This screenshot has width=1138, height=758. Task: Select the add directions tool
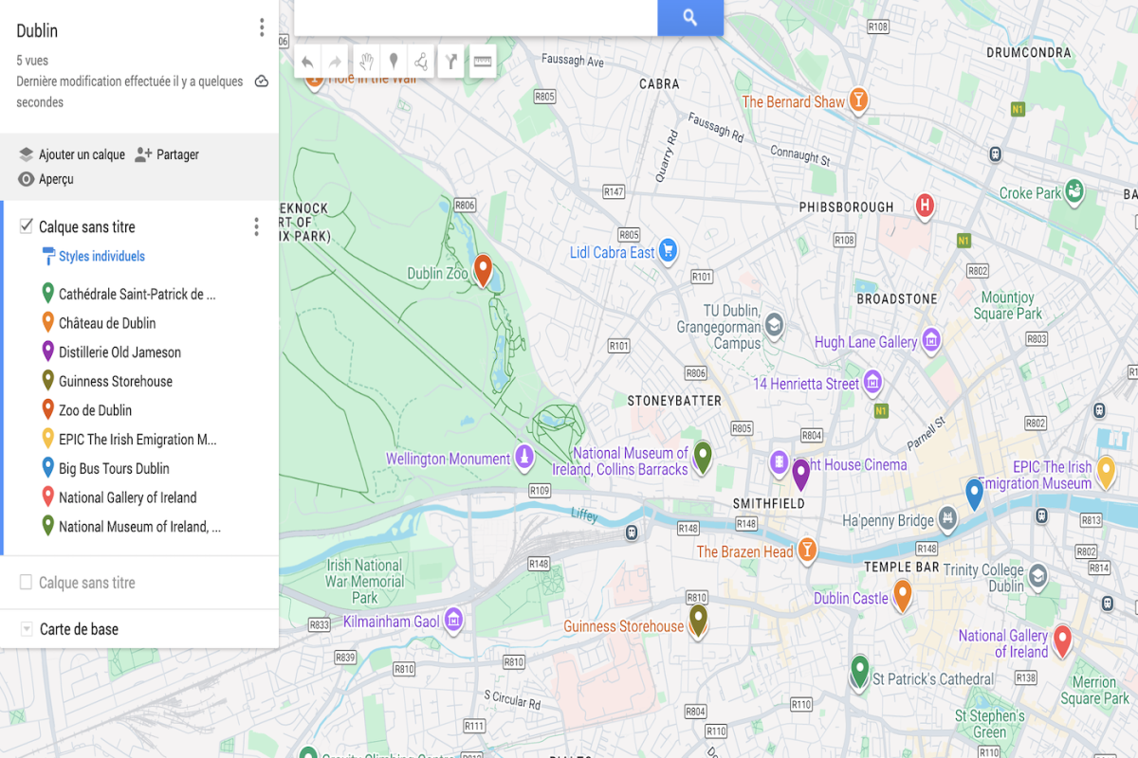[451, 63]
